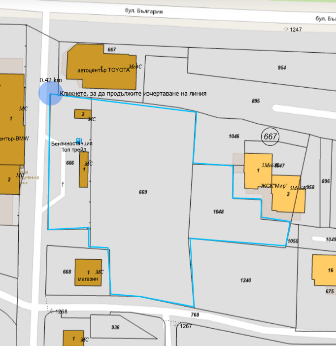The width and height of the screenshot is (336, 346).
Task: Click survey point marker 1247
Action: 286,30
